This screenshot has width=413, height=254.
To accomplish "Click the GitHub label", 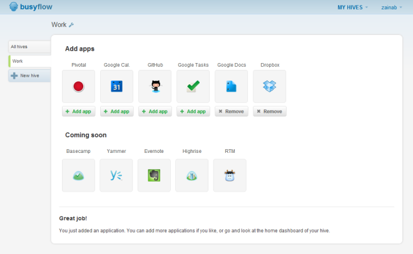I will (155, 65).
